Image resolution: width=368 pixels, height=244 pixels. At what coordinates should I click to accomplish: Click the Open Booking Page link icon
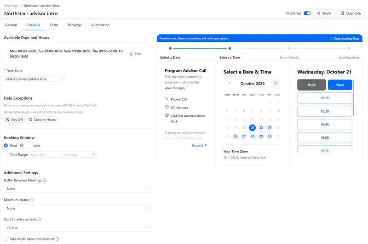331,38
